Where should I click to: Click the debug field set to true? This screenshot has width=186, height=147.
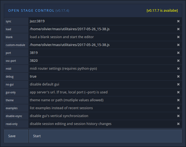(x=101, y=76)
